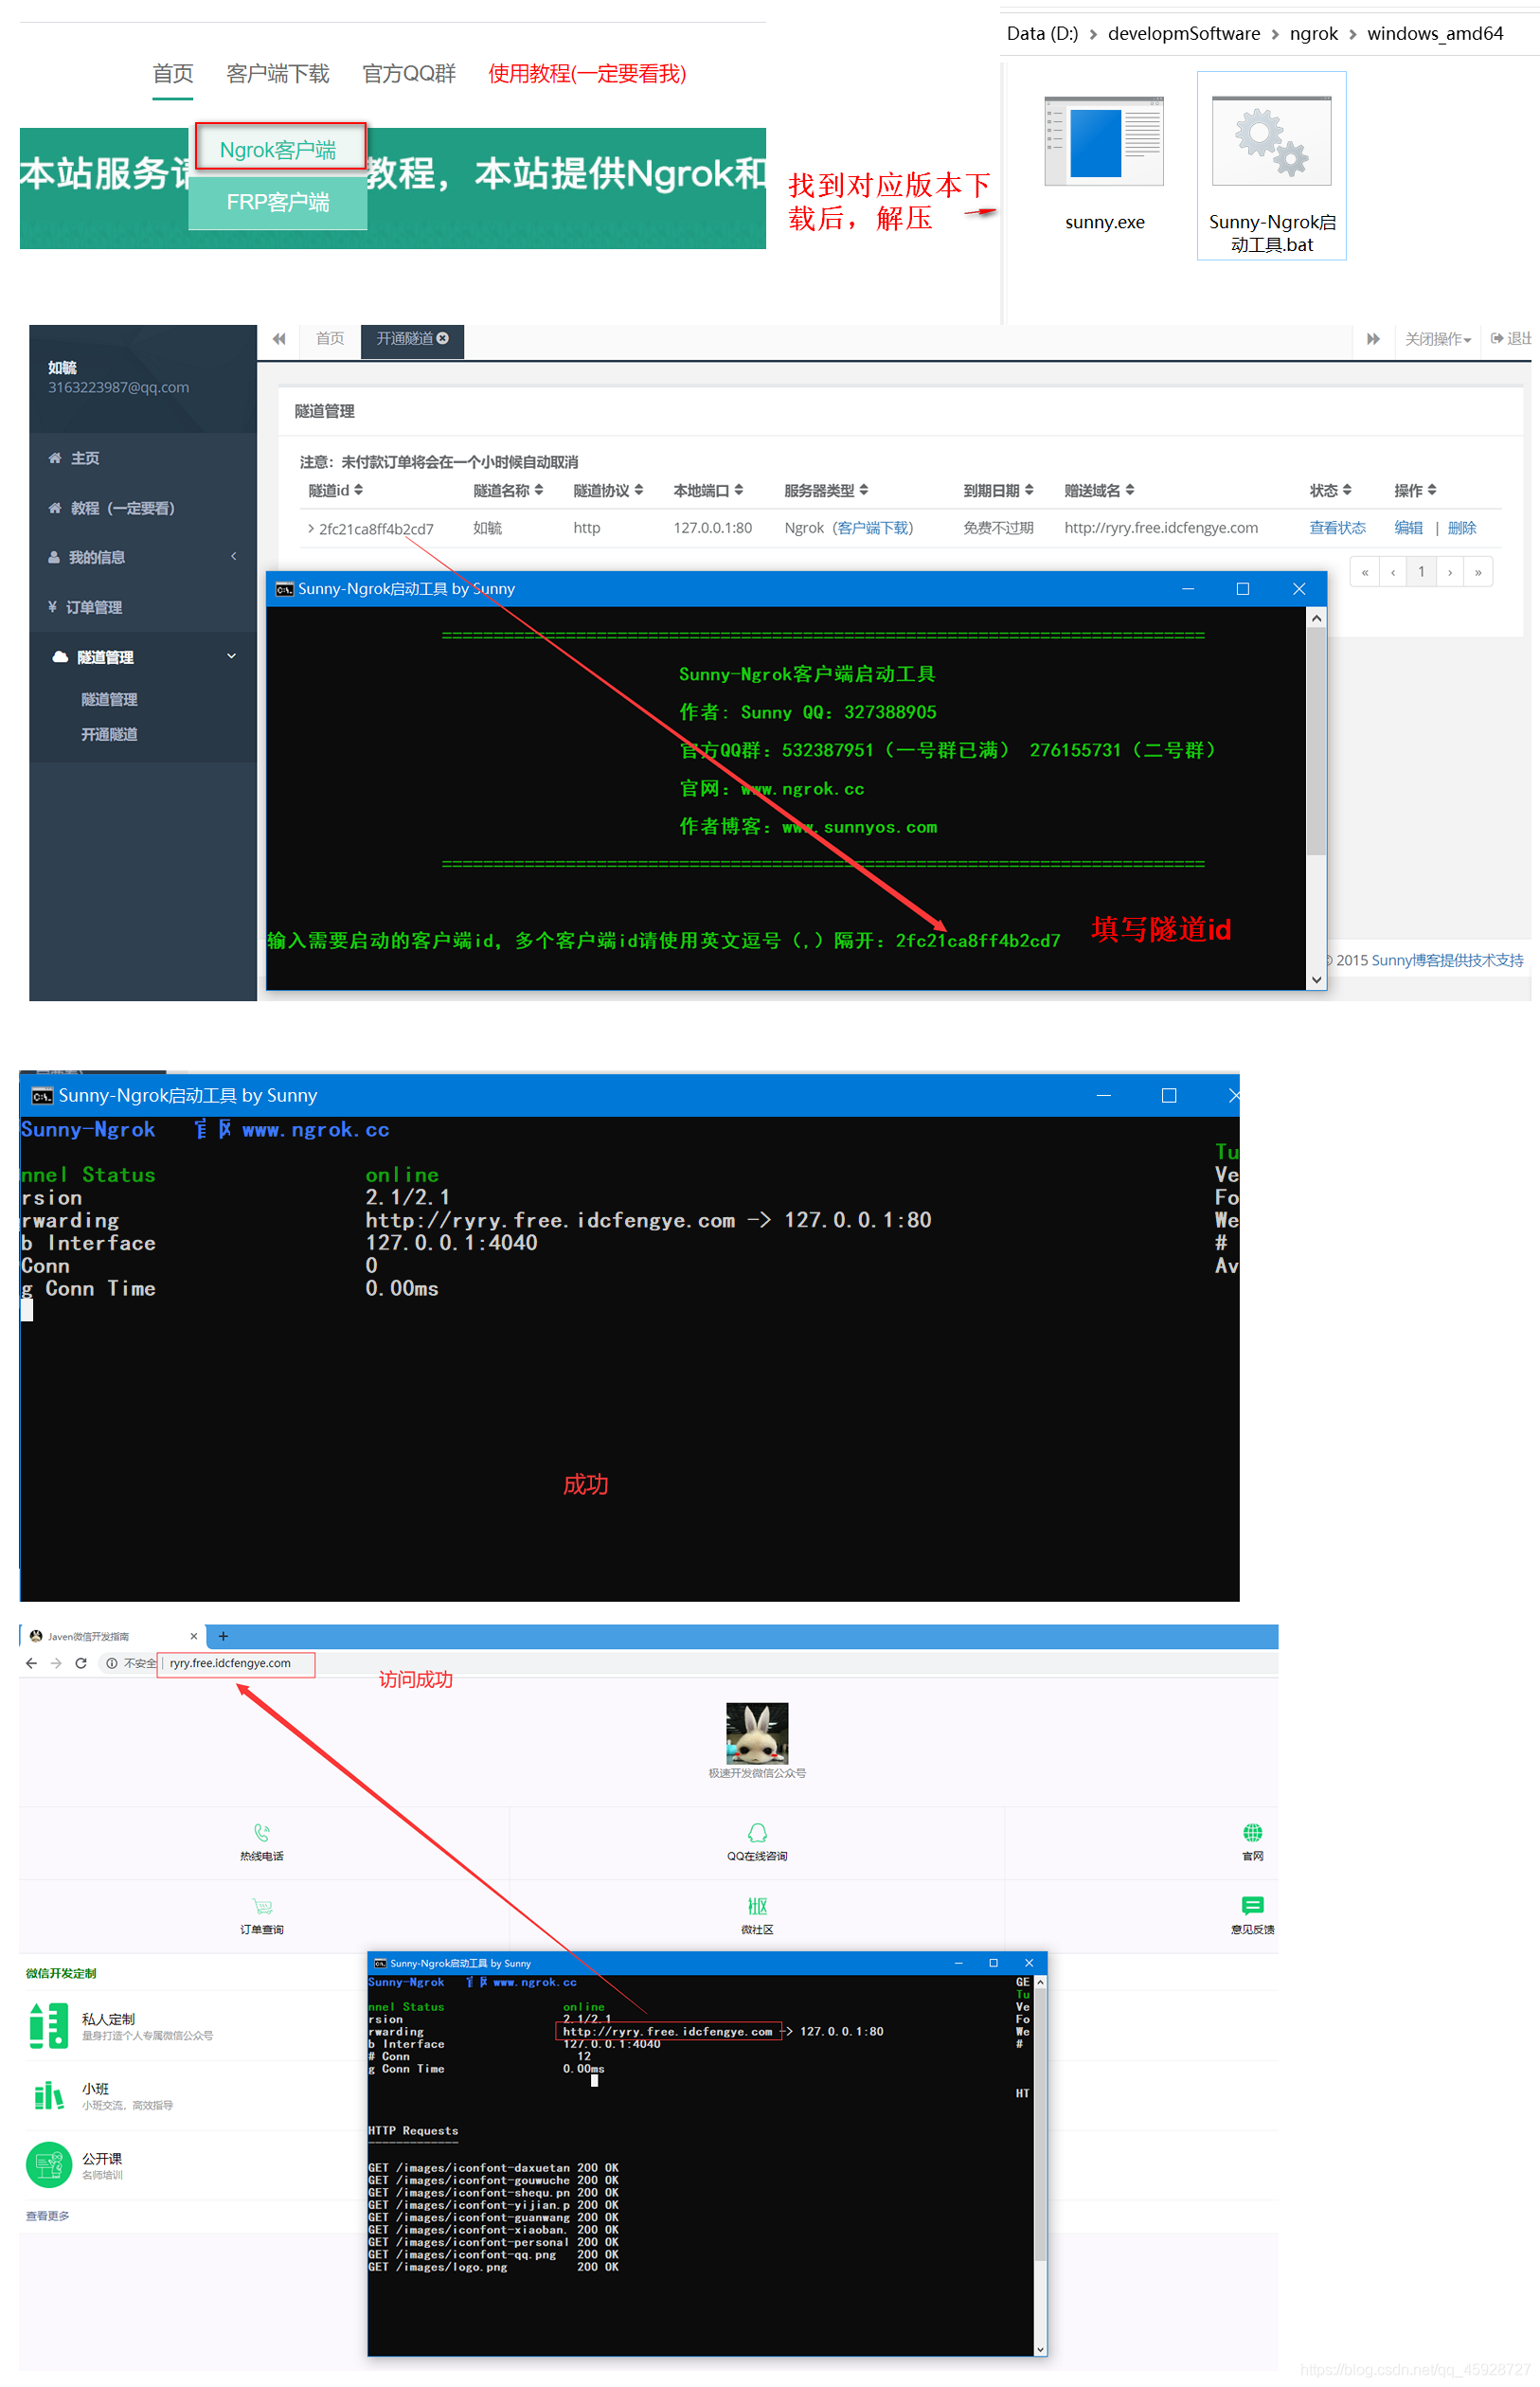The width and height of the screenshot is (1540, 2387).
Task: Open the 热线电话 phone icon
Action: pyautogui.click(x=262, y=1832)
